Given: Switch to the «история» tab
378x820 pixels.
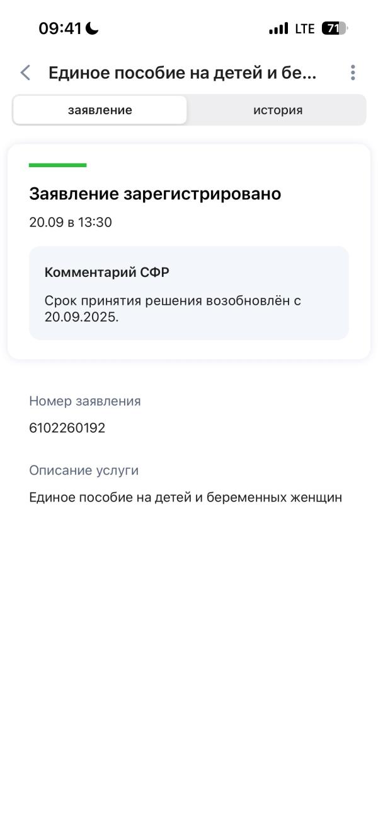Looking at the screenshot, I should tap(278, 110).
